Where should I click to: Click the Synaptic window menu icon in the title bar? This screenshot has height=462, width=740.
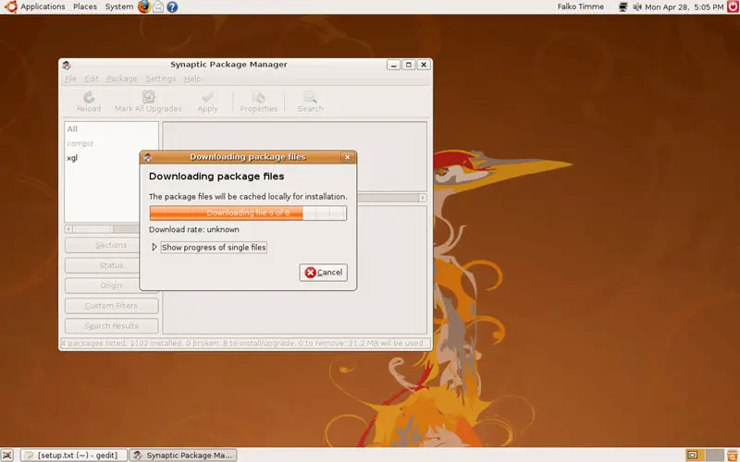tap(67, 65)
